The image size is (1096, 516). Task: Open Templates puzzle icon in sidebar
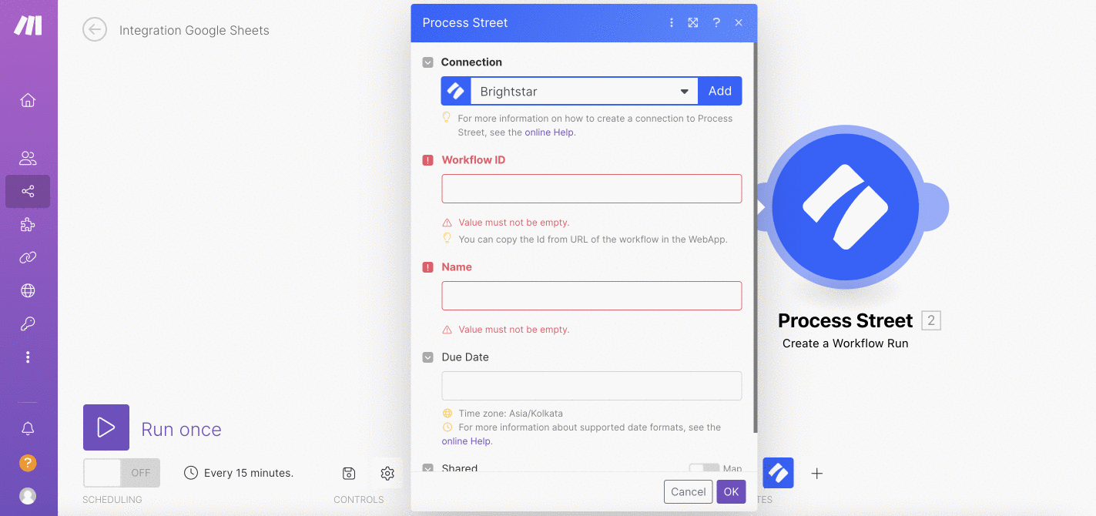(x=28, y=224)
